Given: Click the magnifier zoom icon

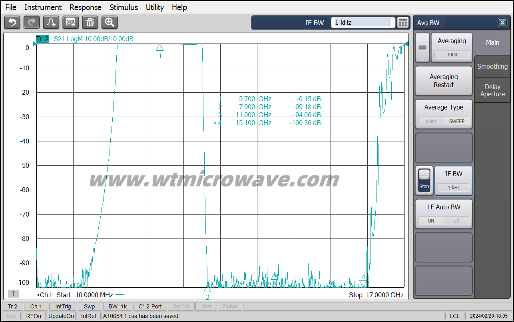Looking at the screenshot, I should point(110,22).
